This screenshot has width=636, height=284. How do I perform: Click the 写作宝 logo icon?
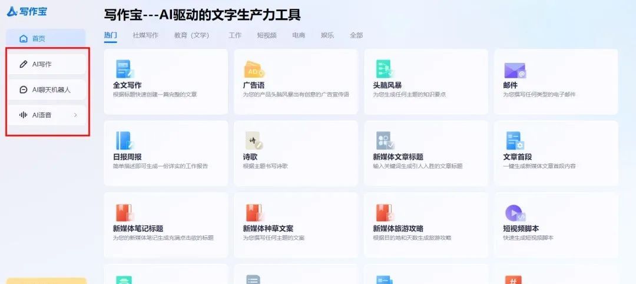point(12,12)
